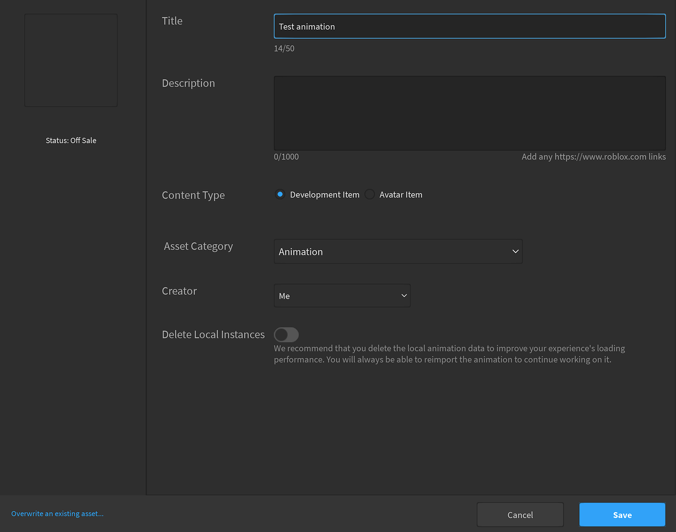Cancel the asset upload

point(520,514)
